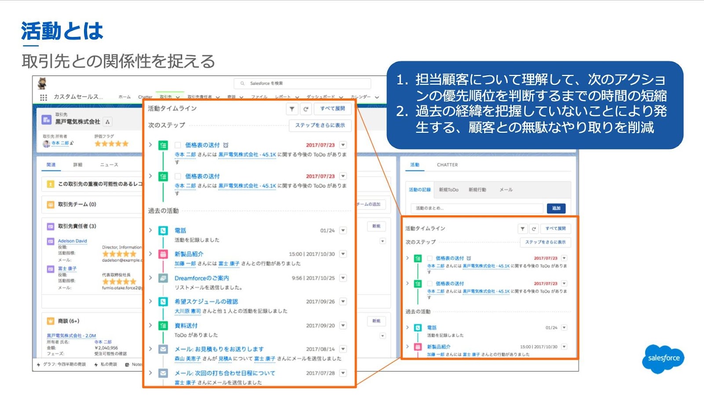Screen dimensions: 704x396
Task: Open the 取引先 nav tab dropdown arrow
Action: pyautogui.click(x=178, y=97)
